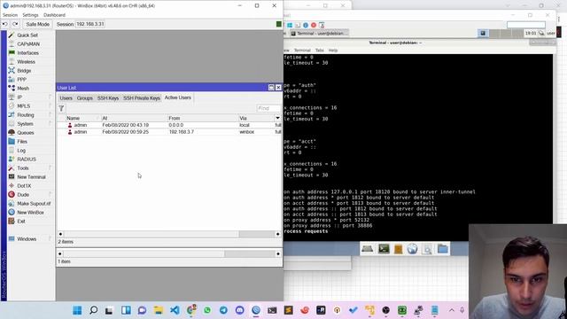
Task: Open the Dot1X menu item
Action: click(x=24, y=186)
